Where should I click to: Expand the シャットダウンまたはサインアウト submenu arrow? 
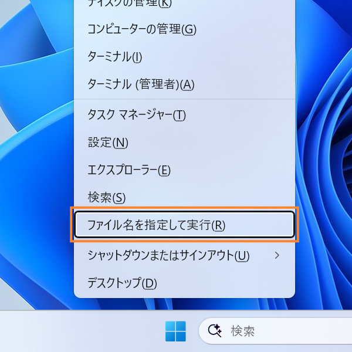click(277, 255)
